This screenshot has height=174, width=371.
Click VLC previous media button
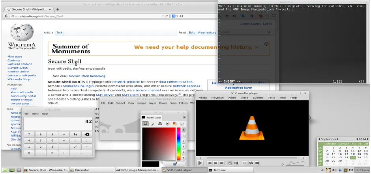tap(210, 163)
